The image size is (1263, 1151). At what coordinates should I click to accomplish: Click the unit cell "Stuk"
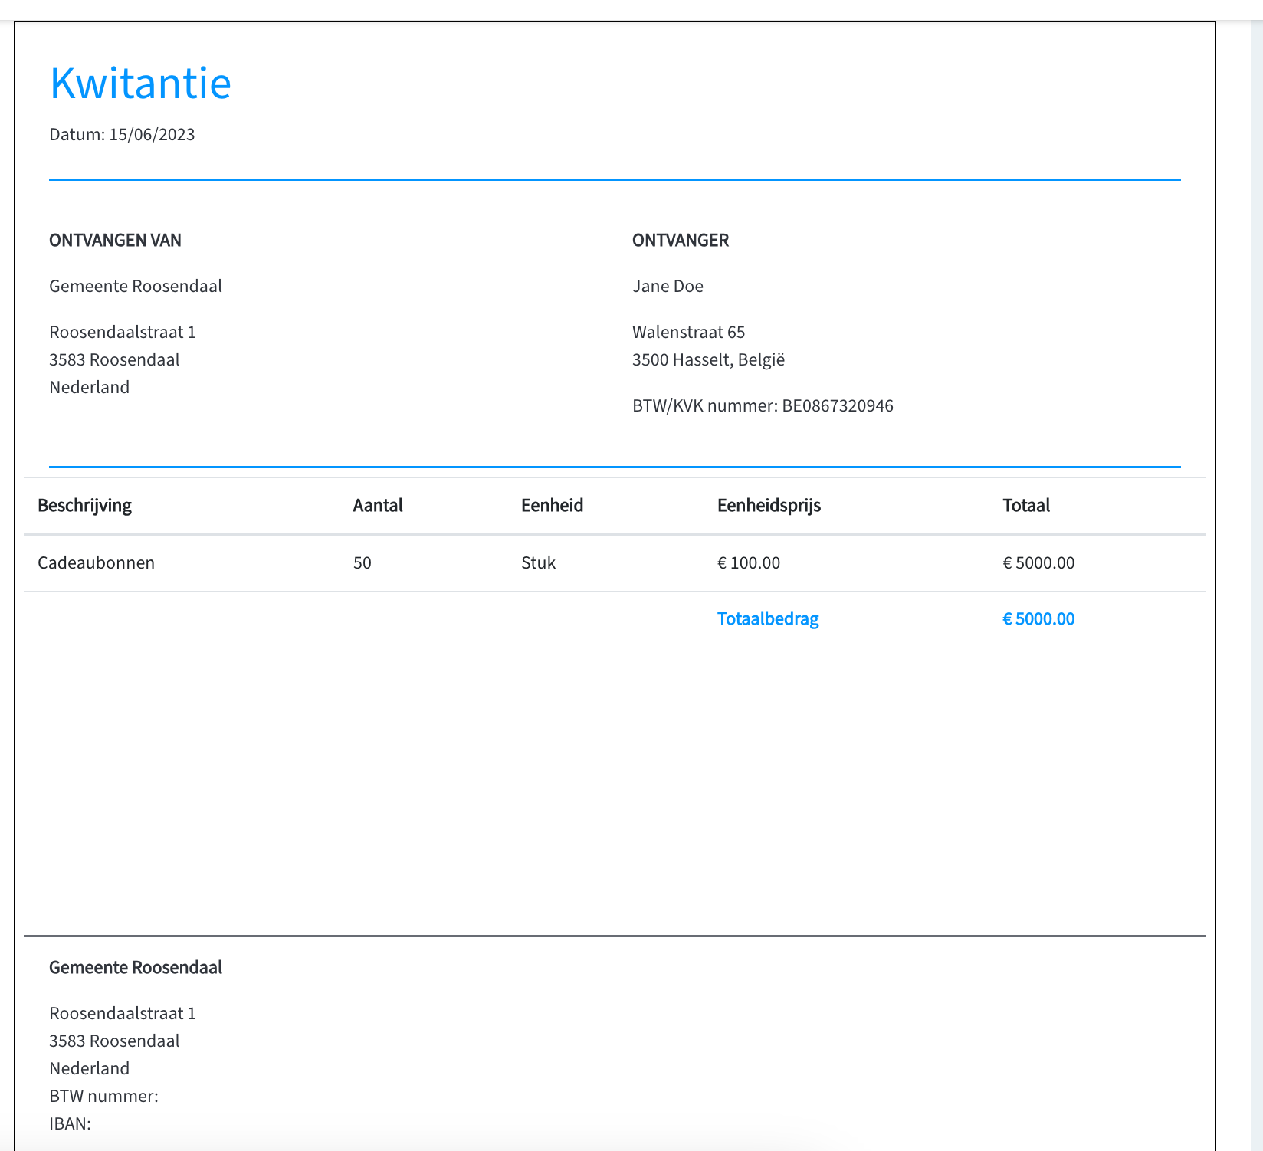coord(538,563)
